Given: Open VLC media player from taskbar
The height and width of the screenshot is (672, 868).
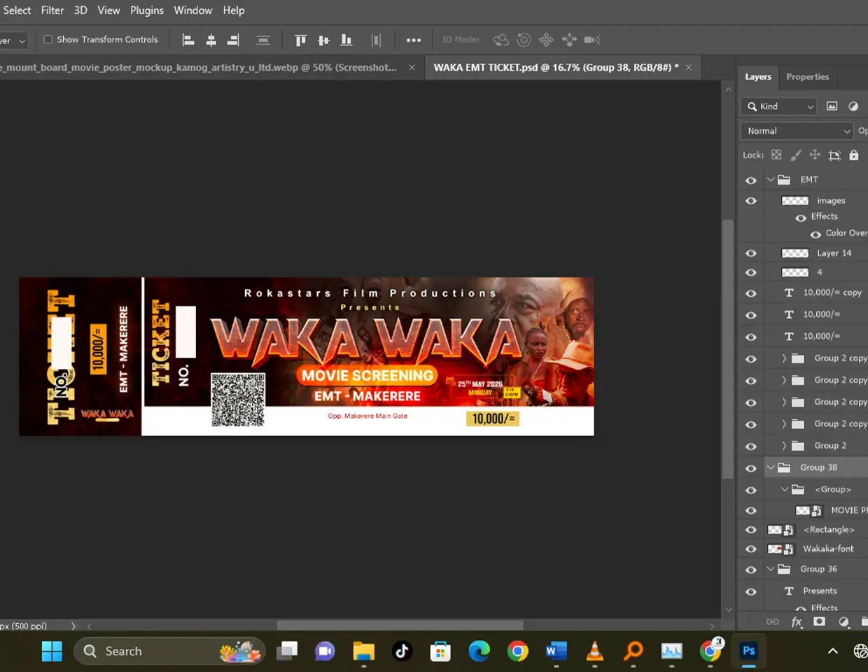Looking at the screenshot, I should point(595,651).
